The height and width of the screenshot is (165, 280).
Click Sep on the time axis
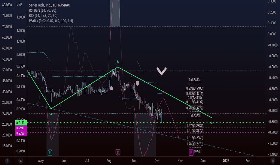134,160
